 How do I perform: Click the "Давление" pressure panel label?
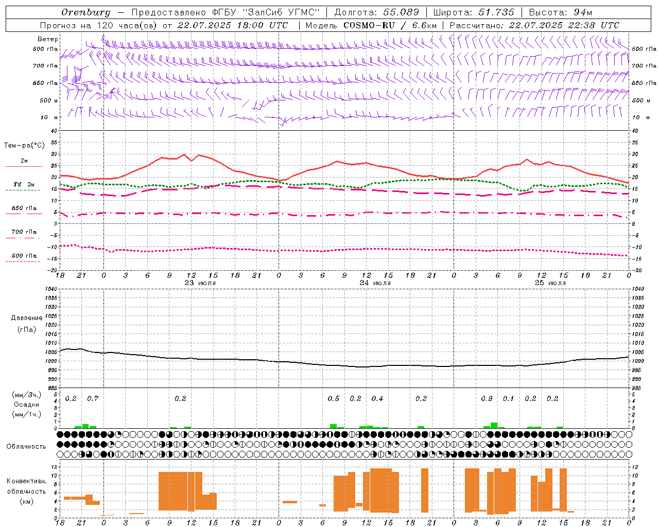tap(27, 318)
